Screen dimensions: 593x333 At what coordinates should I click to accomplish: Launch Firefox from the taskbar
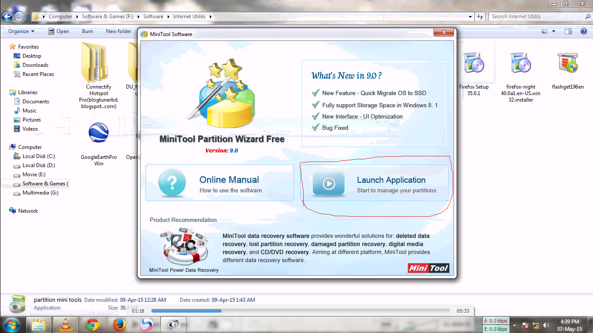click(x=119, y=325)
